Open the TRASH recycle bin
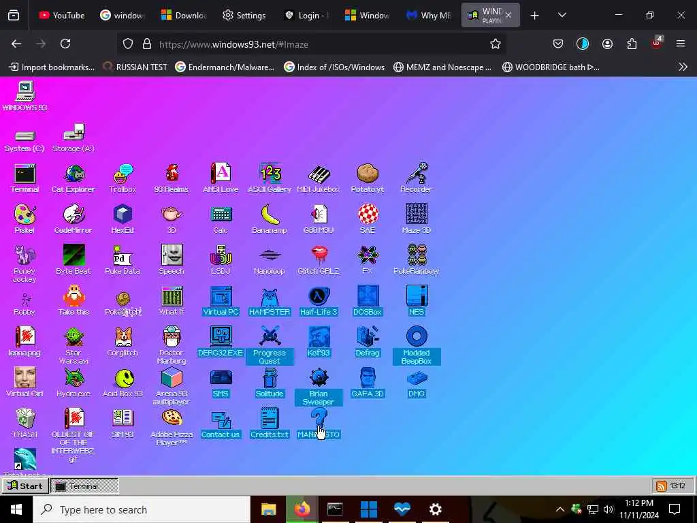The image size is (697, 523). [25, 424]
